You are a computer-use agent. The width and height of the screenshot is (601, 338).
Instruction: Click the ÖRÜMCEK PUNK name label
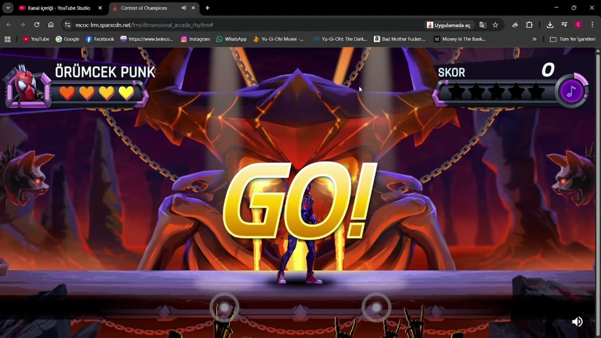pyautogui.click(x=105, y=72)
